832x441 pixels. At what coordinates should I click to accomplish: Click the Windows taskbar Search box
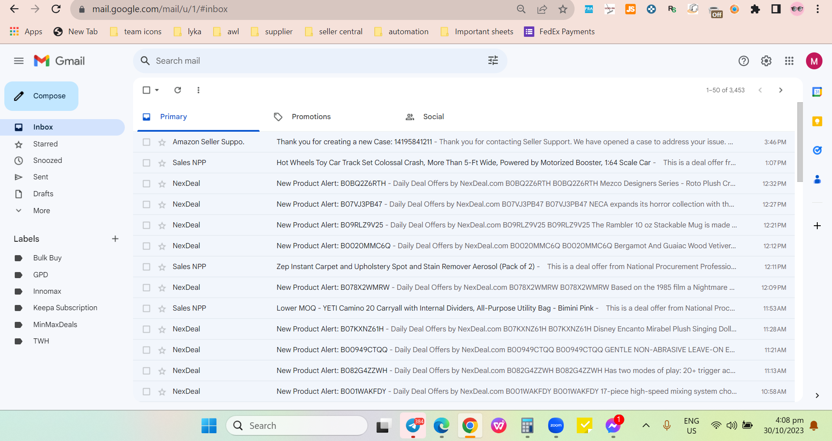point(296,426)
